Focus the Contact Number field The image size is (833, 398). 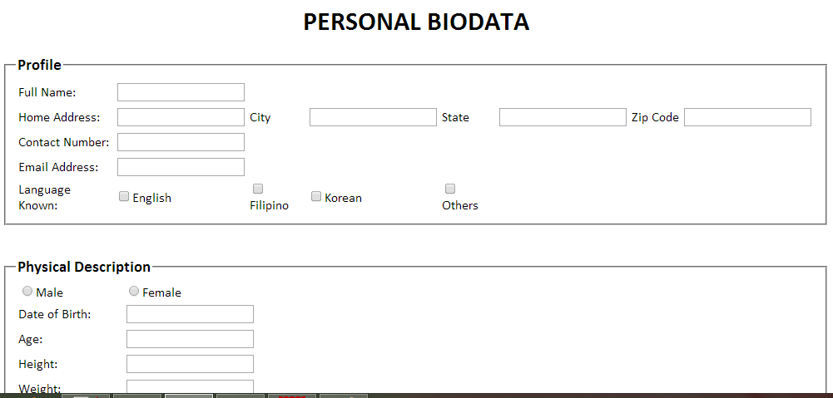[181, 142]
